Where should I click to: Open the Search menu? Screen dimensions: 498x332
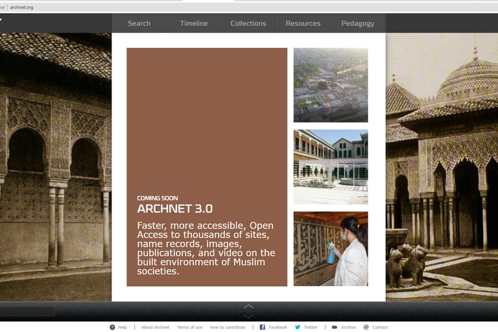139,23
